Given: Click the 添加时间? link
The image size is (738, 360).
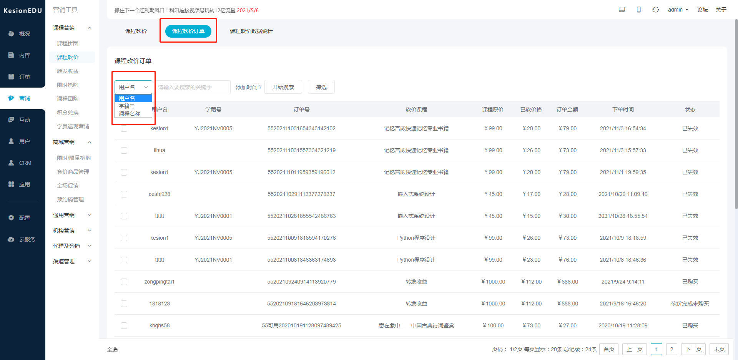Looking at the screenshot, I should [x=249, y=87].
